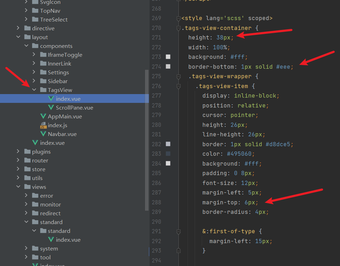The width and height of the screenshot is (340, 266).
Task: Expand the tool folder chevron
Action: point(26,257)
